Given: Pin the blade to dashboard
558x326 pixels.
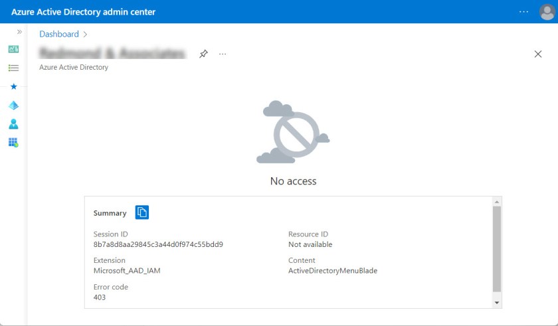Looking at the screenshot, I should coord(203,54).
